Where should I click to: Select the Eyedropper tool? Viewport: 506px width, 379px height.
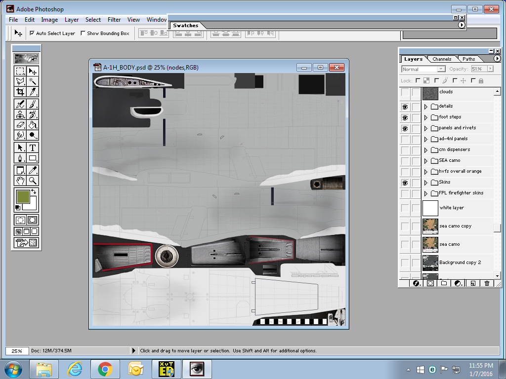click(x=32, y=170)
